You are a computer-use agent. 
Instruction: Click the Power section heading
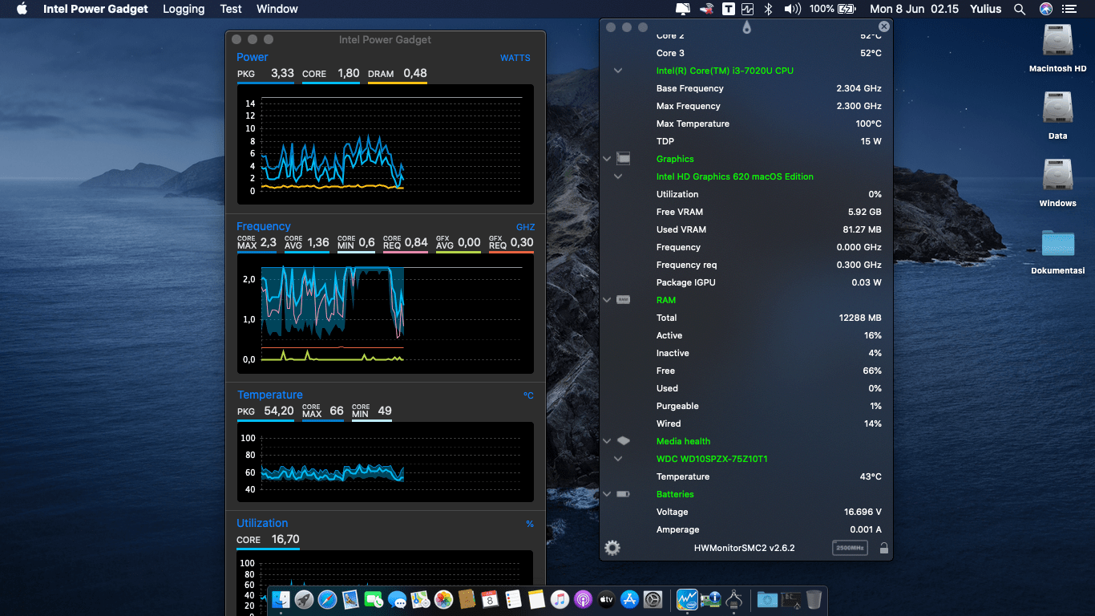click(252, 57)
